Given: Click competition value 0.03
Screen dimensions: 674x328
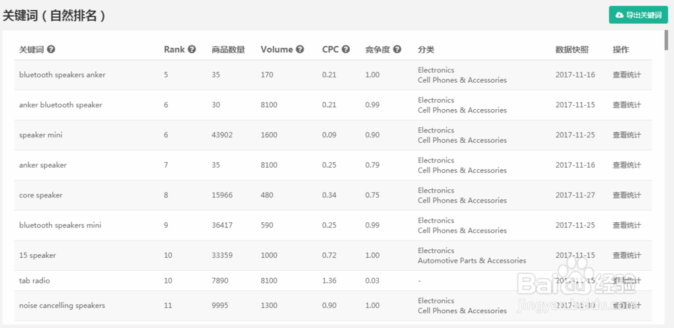Looking at the screenshot, I should coord(372,281).
